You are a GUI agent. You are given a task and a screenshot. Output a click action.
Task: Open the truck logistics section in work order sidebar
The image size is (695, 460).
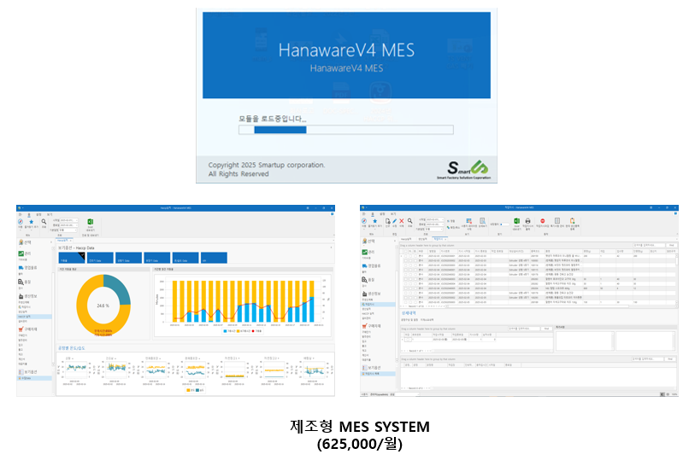[371, 265]
